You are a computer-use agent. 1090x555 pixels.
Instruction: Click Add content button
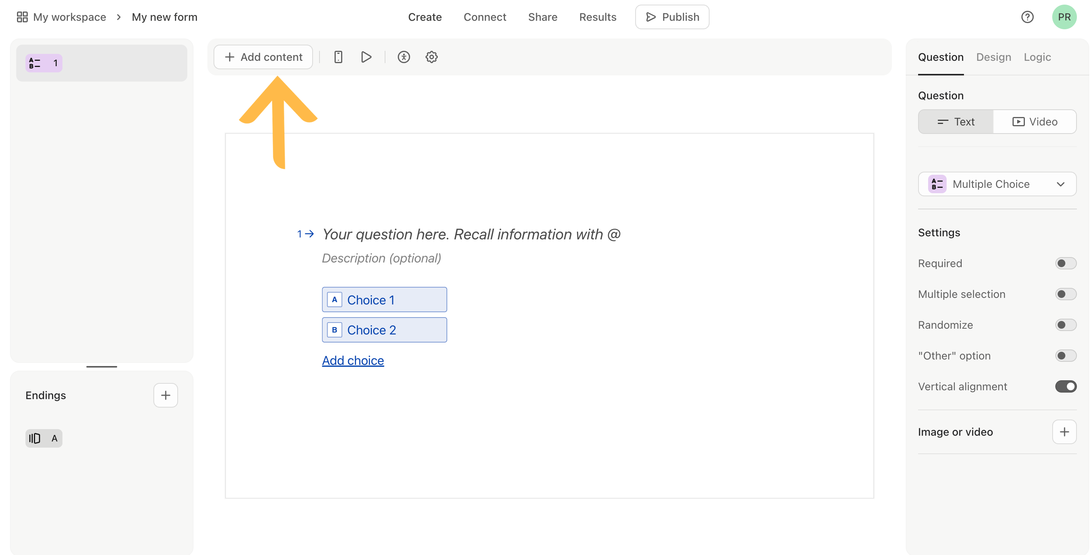click(263, 57)
